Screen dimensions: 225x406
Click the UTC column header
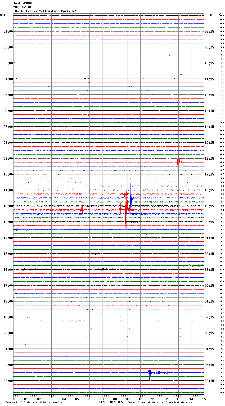[210, 15]
